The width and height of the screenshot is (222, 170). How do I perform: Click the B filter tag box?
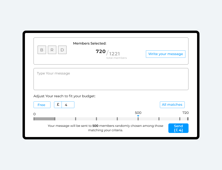pyautogui.click(x=42, y=50)
